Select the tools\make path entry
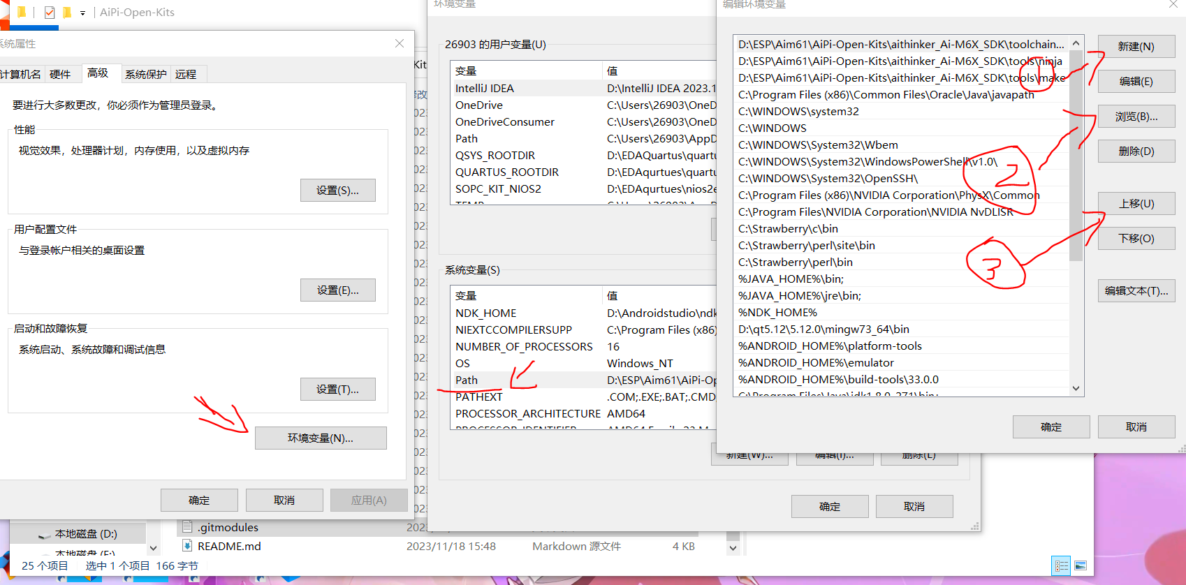This screenshot has height=585, width=1186. [x=901, y=78]
